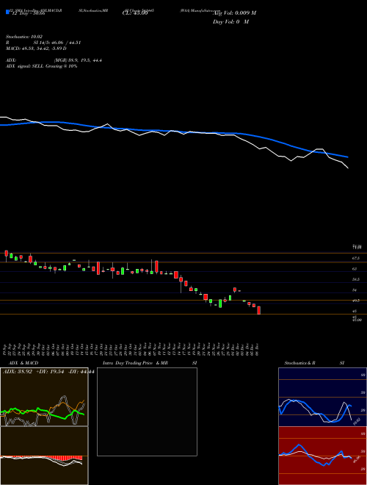Select the Day Vol: 0 M text

(x=230, y=22)
